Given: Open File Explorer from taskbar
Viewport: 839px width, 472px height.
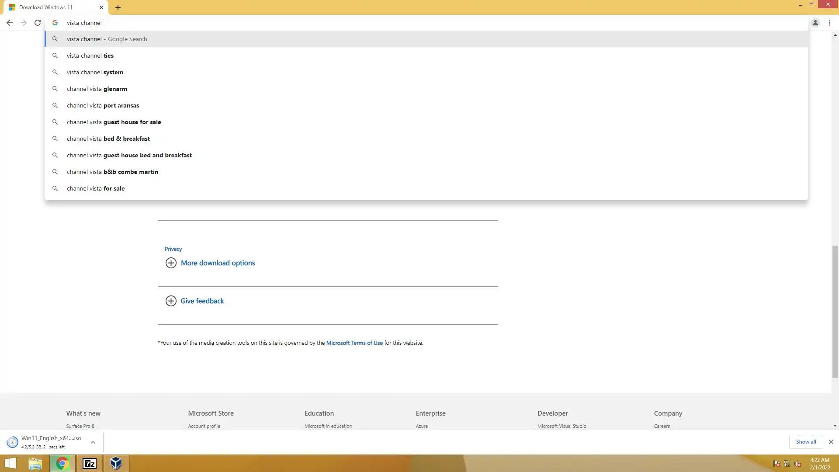Looking at the screenshot, I should (x=35, y=463).
